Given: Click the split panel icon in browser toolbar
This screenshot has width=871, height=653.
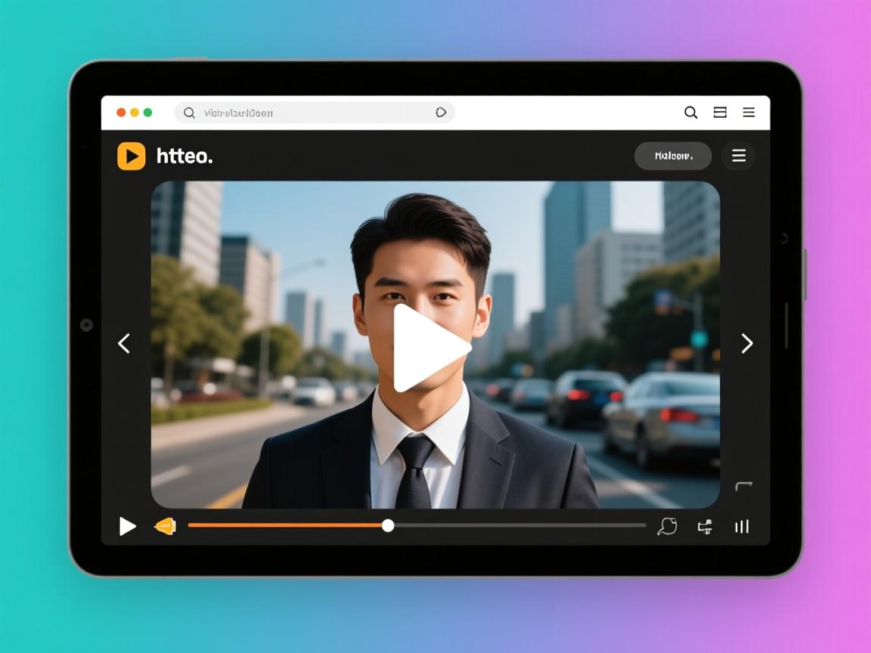Looking at the screenshot, I should pyautogui.click(x=720, y=113).
